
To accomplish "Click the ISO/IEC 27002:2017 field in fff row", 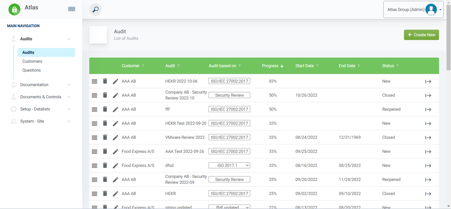I will [229, 109].
